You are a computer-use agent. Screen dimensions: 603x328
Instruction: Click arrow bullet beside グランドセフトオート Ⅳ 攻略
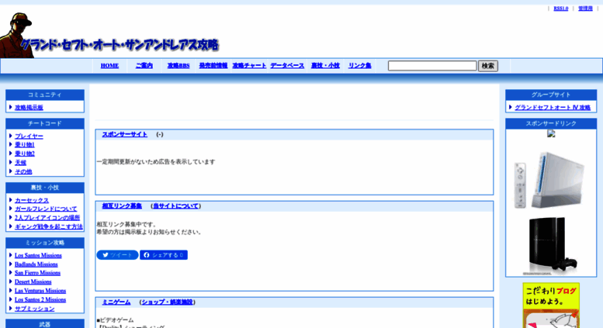[x=511, y=107]
